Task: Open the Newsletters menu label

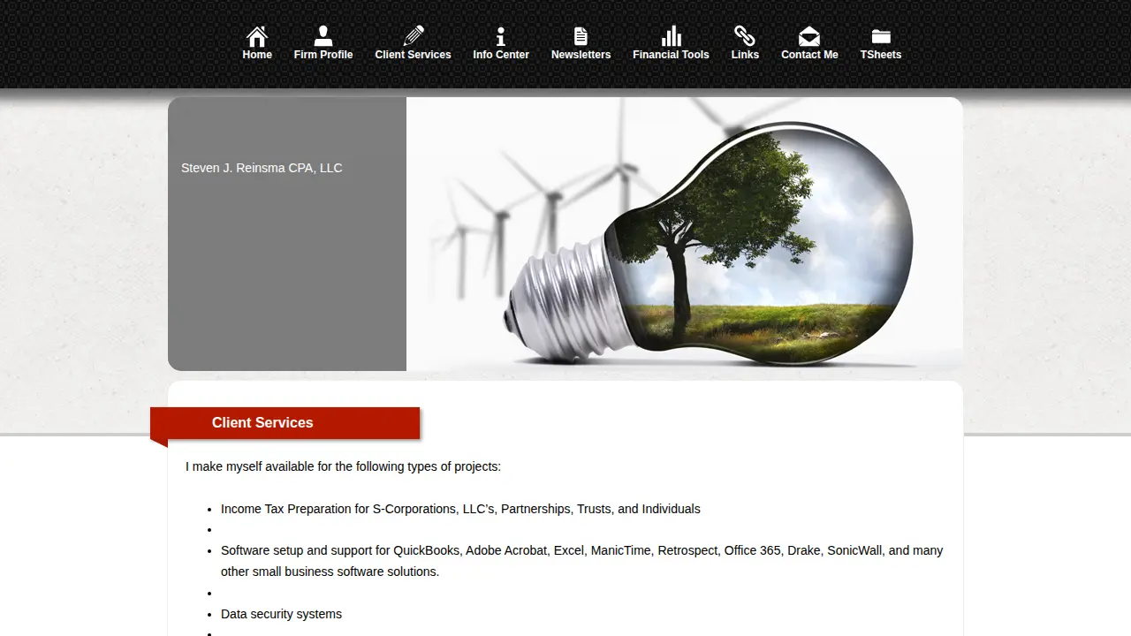Action: (x=581, y=55)
